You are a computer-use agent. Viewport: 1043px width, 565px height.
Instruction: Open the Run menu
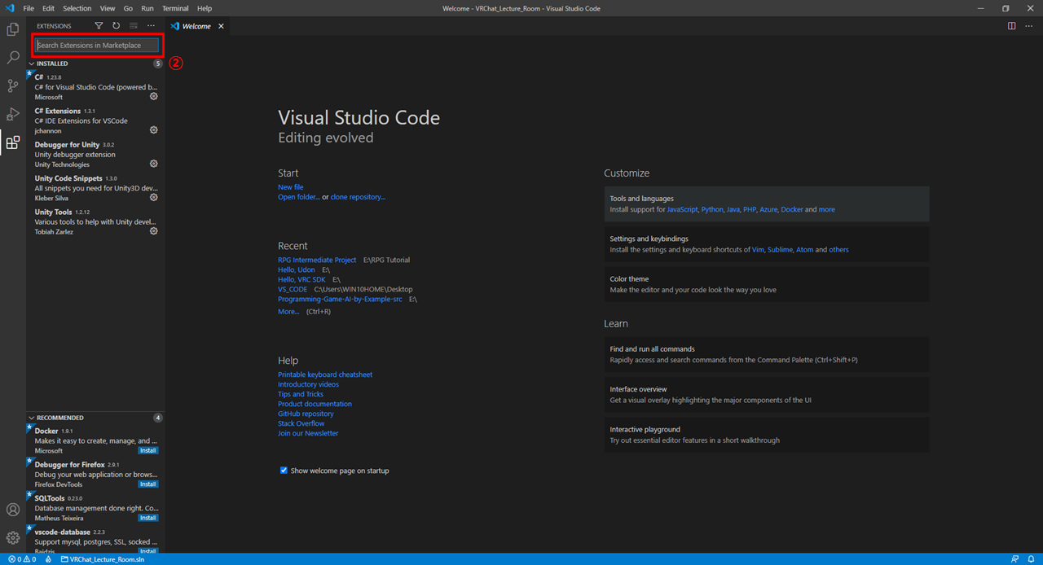pos(147,8)
